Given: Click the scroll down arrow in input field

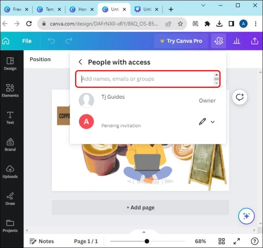Looking at the screenshot, I should pos(216,83).
